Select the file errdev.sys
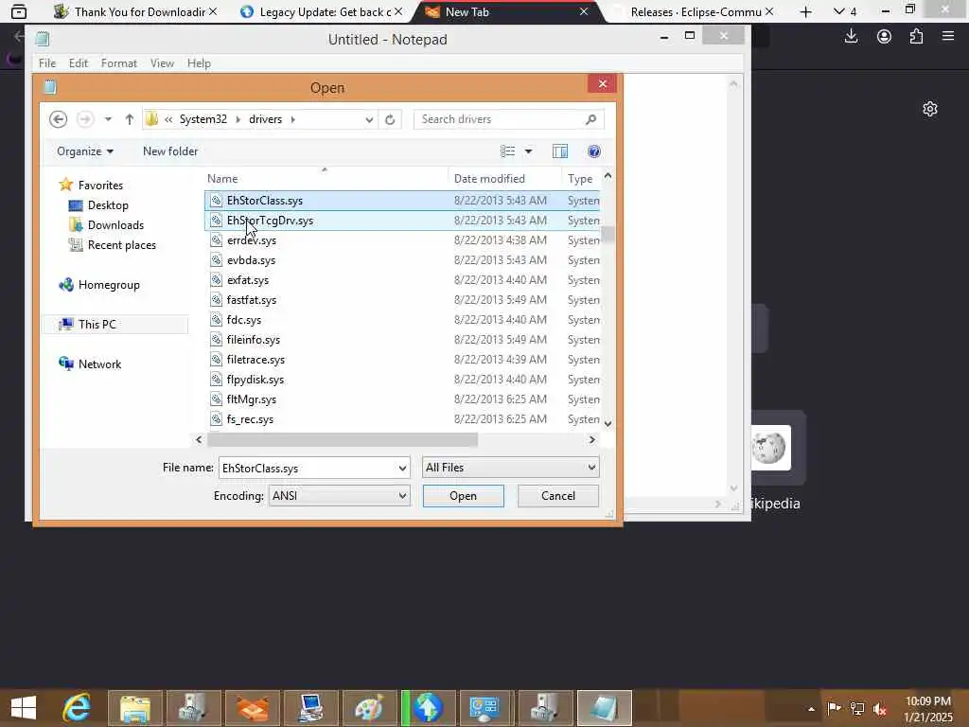The image size is (969, 727). coord(401,240)
